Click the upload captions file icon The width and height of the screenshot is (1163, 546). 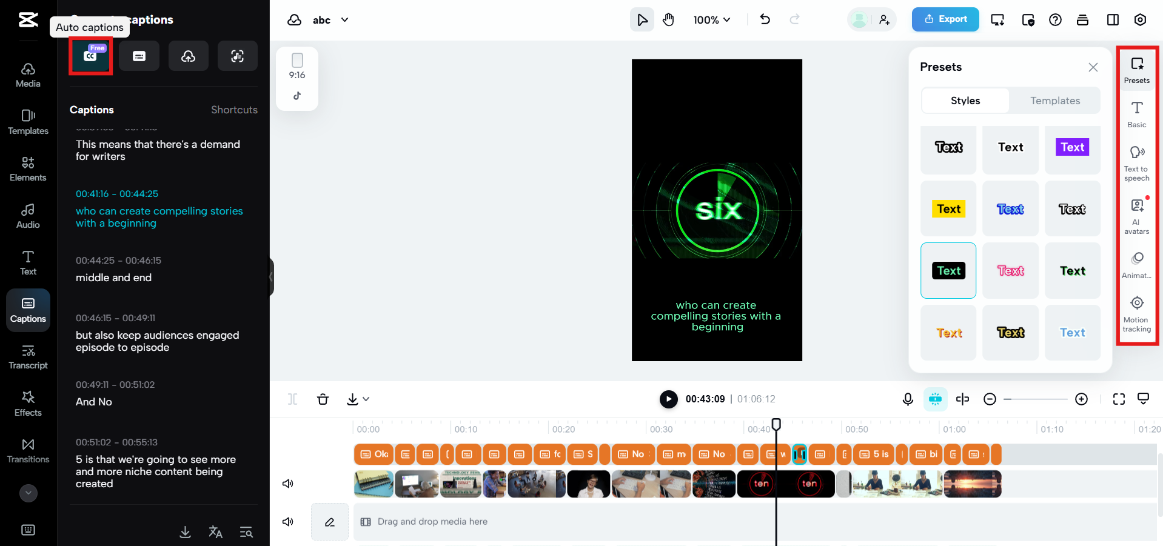click(189, 56)
